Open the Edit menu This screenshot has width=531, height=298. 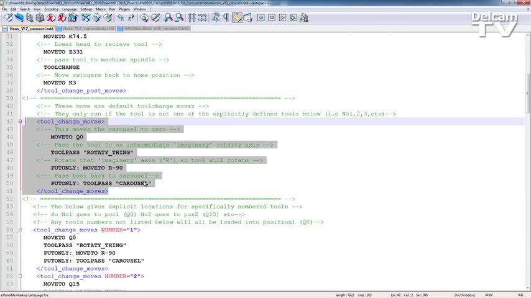pyautogui.click(x=14, y=9)
